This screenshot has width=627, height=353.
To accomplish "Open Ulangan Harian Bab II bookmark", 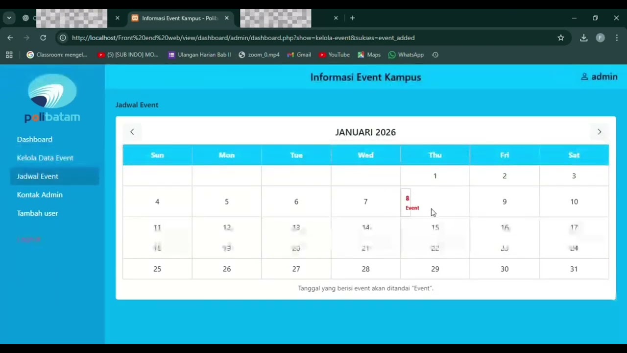I will coord(199,55).
